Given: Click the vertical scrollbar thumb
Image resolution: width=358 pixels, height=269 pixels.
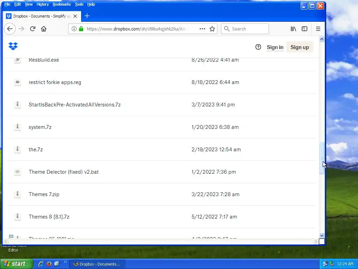Looking at the screenshot, I should click(322, 158).
